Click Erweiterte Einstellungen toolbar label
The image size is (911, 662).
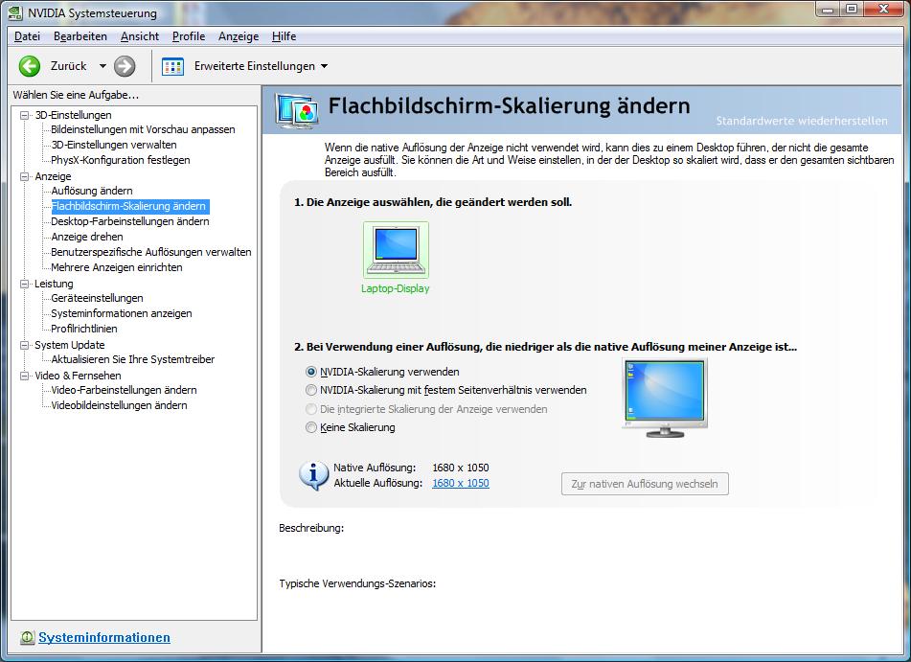(255, 66)
